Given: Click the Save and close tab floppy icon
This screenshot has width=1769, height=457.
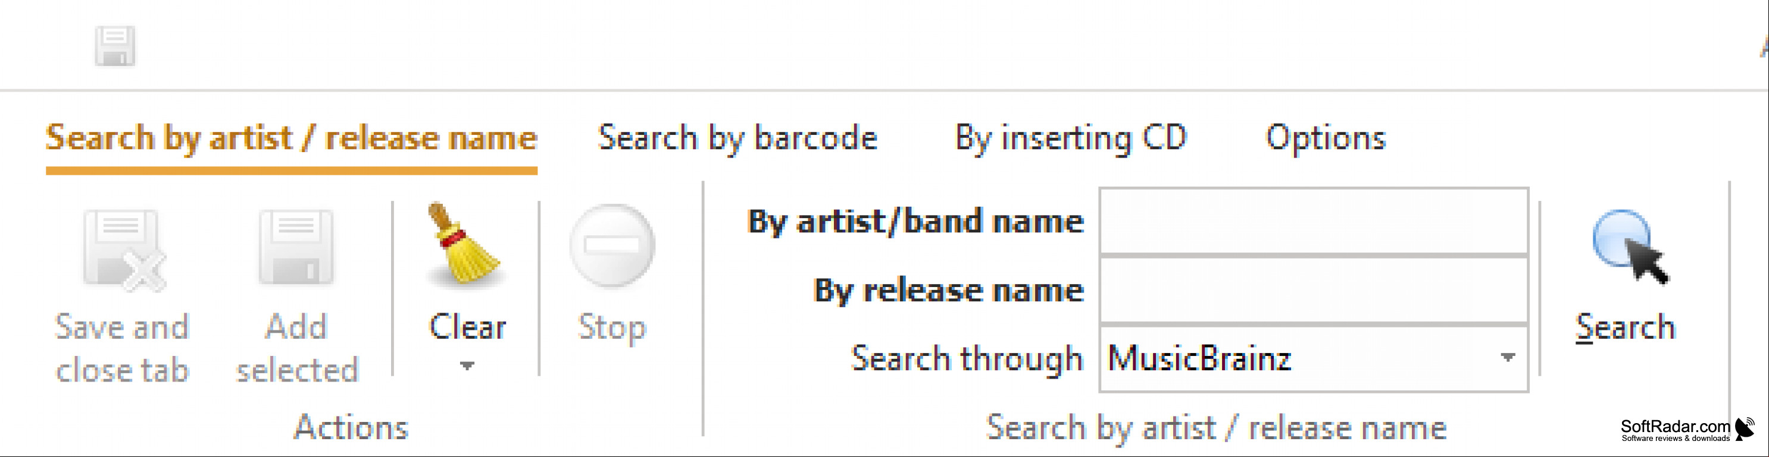Looking at the screenshot, I should coord(124,250).
